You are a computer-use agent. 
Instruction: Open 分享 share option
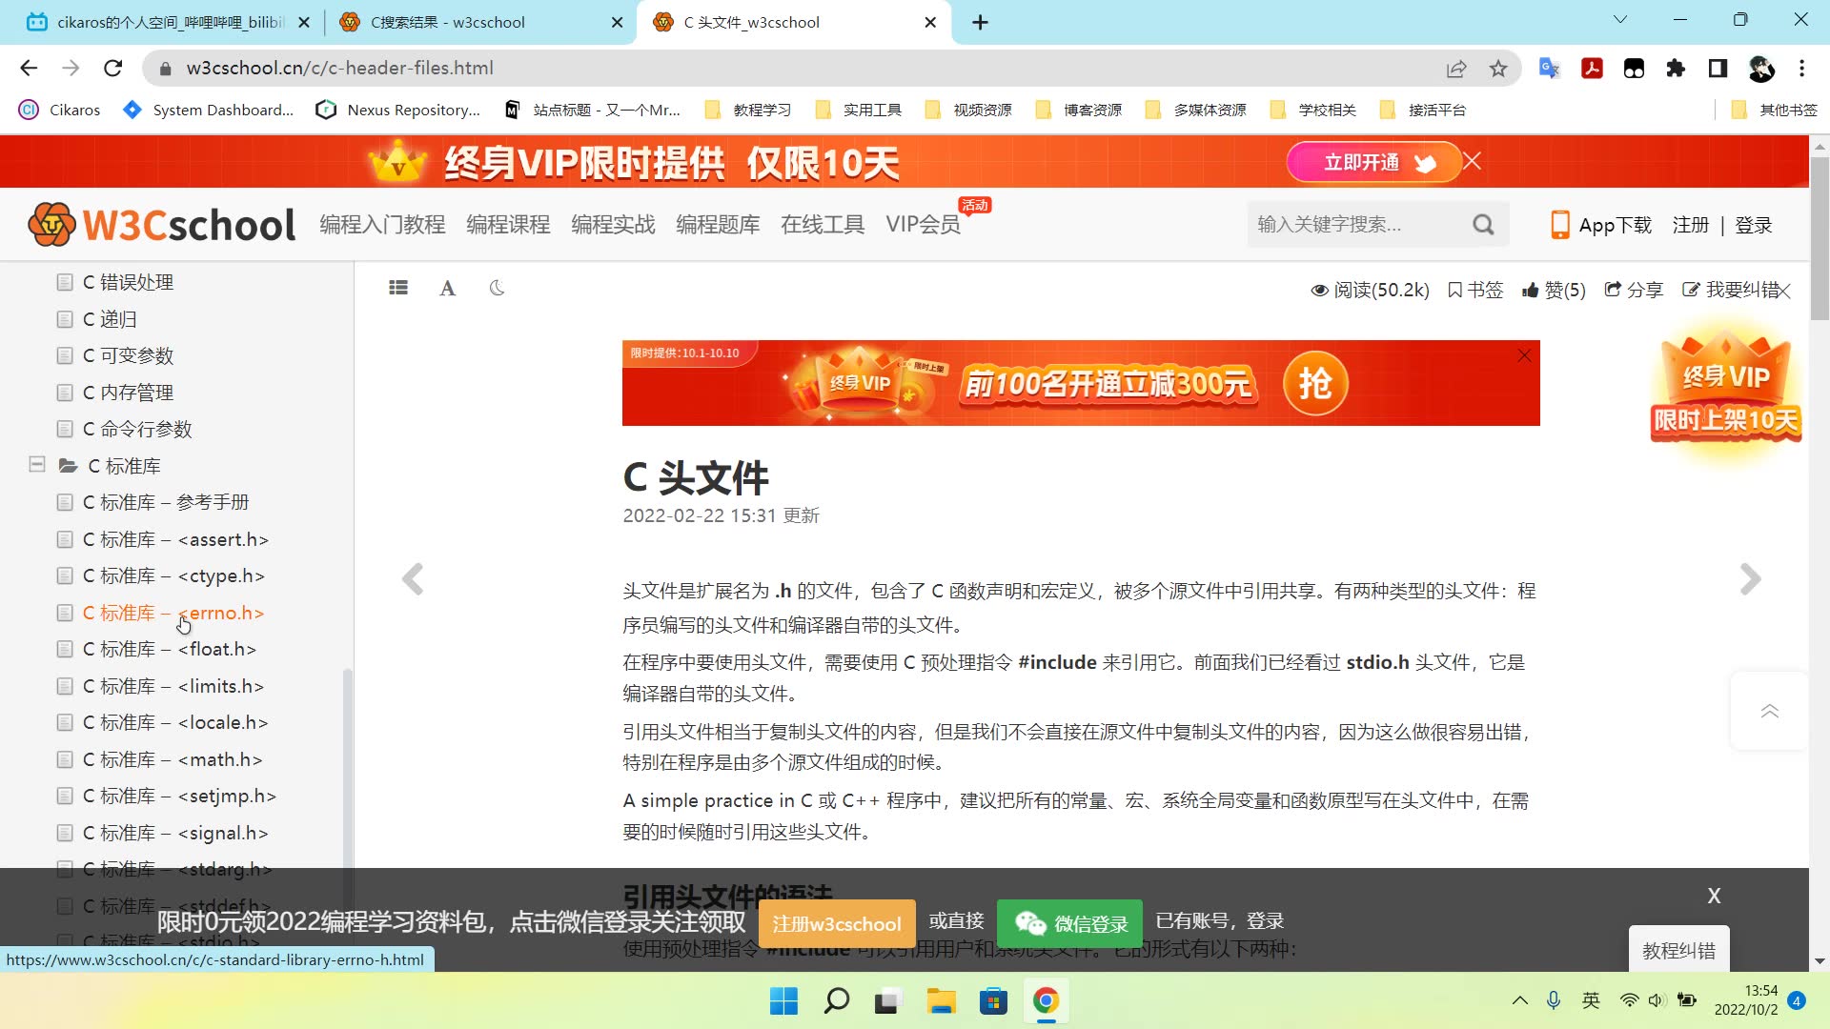coord(1634,290)
